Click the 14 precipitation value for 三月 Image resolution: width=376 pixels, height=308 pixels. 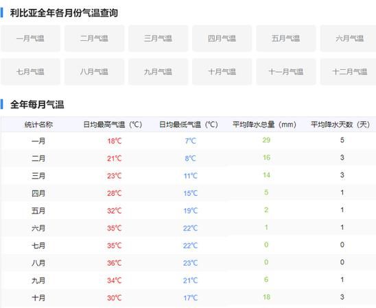click(x=266, y=175)
